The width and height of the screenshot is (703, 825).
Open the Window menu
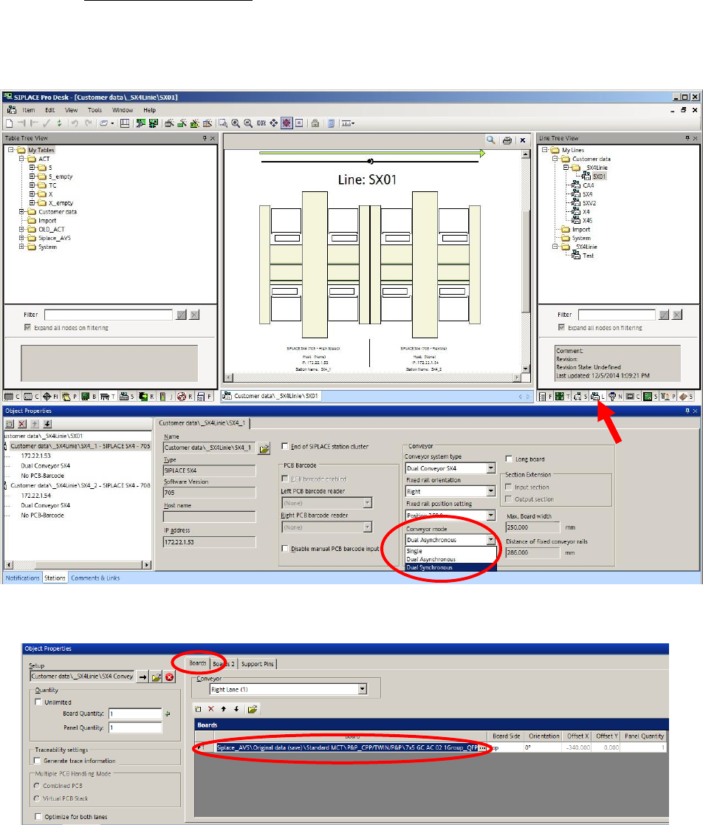(x=122, y=110)
